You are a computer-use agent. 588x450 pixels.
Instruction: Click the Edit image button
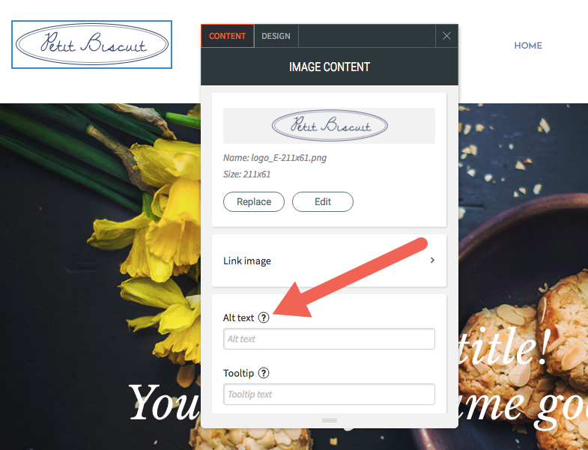pos(323,201)
